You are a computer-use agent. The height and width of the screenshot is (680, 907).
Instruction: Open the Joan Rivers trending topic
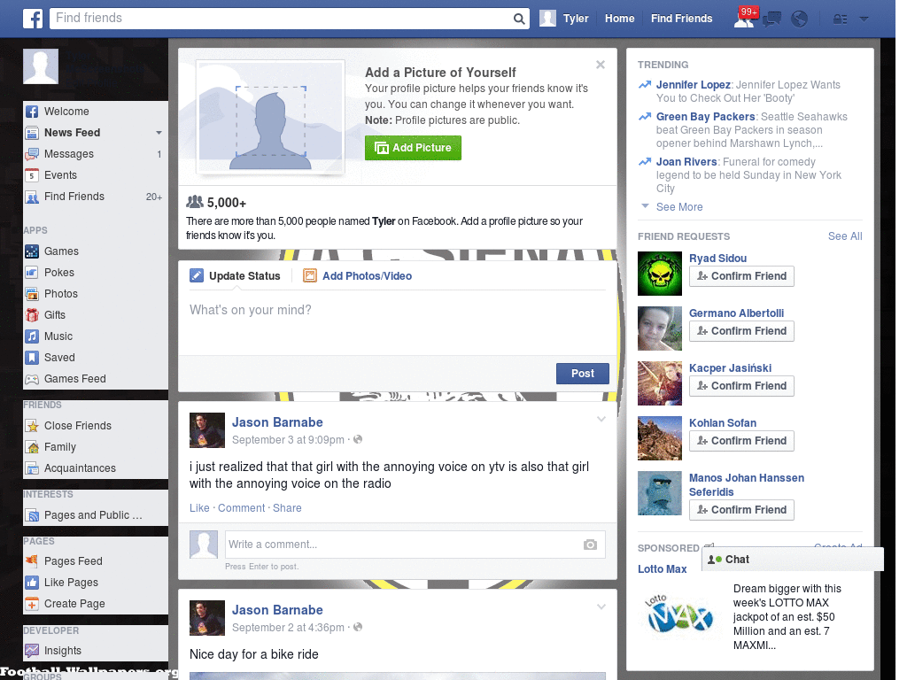686,161
